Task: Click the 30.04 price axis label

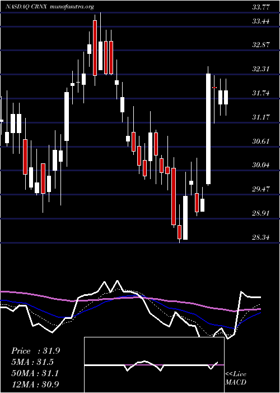Action: click(261, 165)
